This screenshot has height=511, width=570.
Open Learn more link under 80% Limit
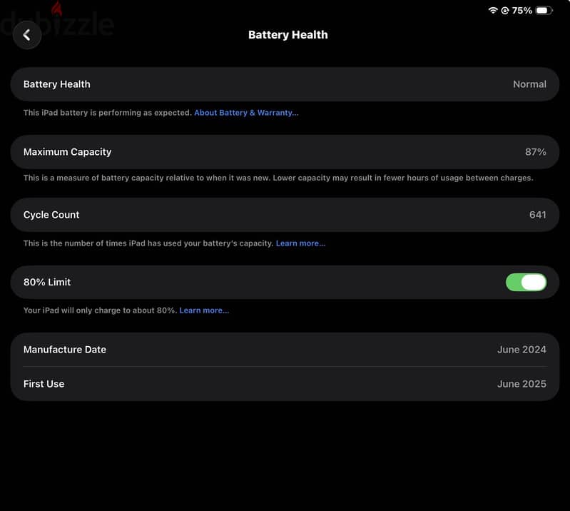[204, 310]
